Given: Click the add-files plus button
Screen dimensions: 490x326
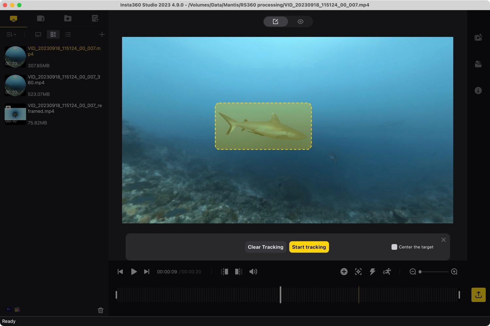Looking at the screenshot, I should click(102, 34).
